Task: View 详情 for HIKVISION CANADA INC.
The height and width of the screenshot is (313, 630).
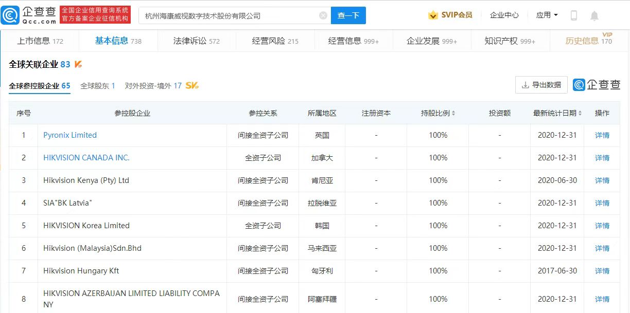Action: 602,158
